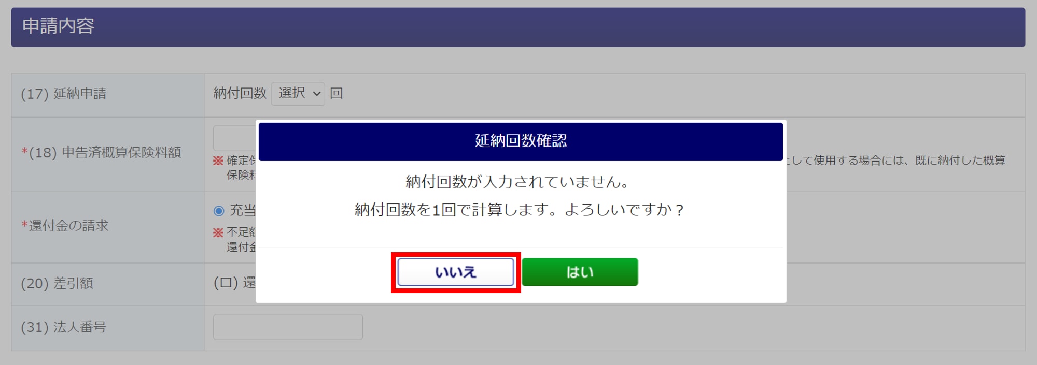Click the red ※ mark beside 確定保険料 note
The width and height of the screenshot is (1037, 365).
218,161
